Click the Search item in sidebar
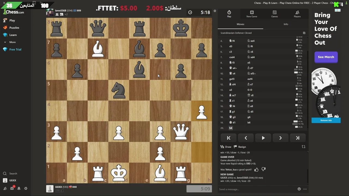349x196 pixels. [x=10, y=173]
